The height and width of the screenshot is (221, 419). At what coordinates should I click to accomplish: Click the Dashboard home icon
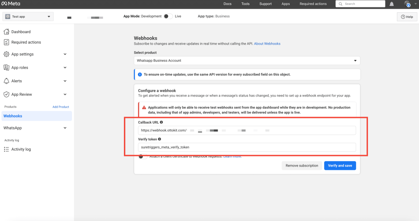coord(6,32)
